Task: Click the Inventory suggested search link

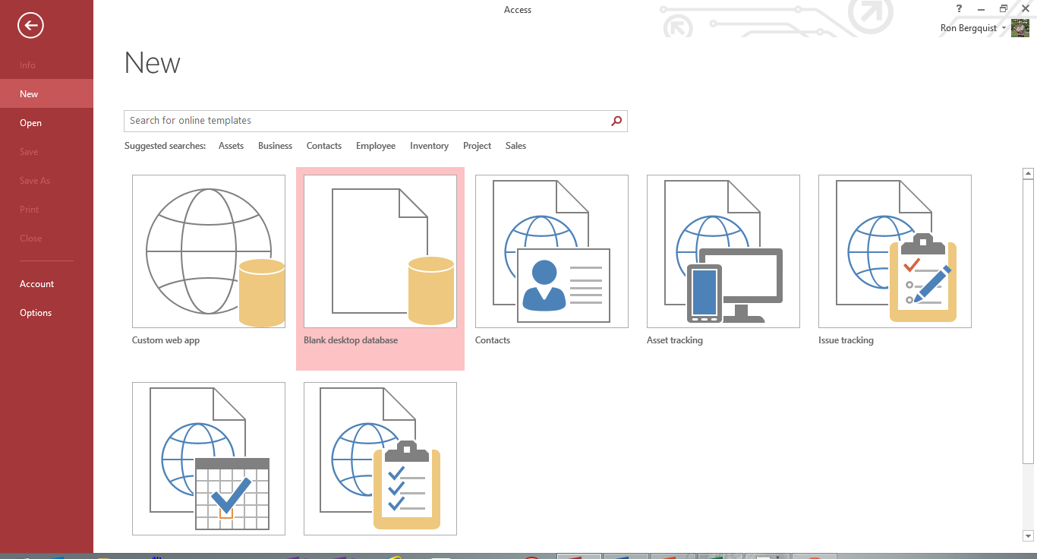Action: (429, 146)
